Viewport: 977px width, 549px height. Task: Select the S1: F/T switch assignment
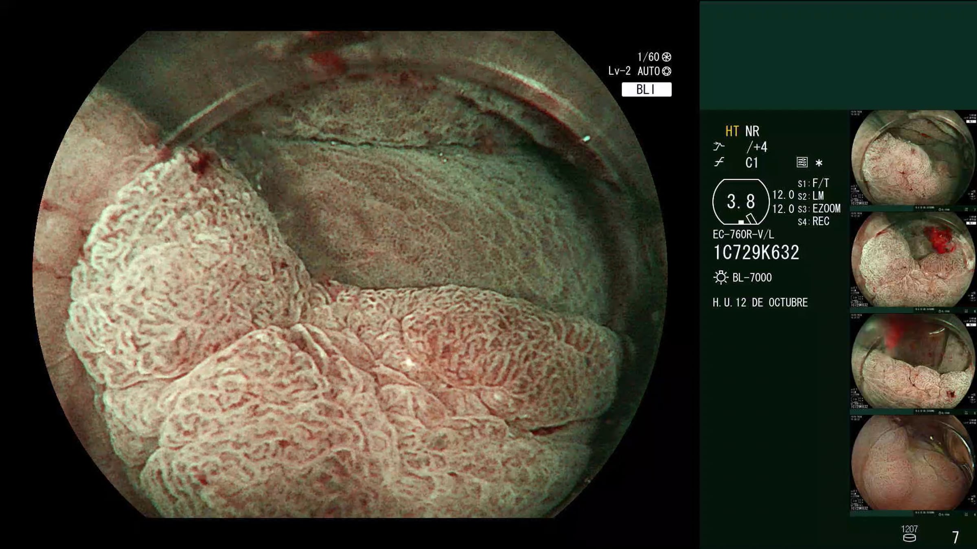[x=813, y=183]
